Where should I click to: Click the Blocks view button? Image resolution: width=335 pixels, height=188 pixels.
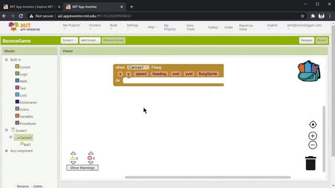coord(321,40)
